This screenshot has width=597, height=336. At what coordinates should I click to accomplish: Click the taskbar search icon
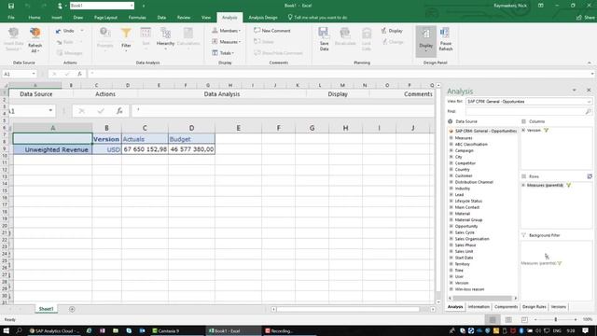[19, 330]
